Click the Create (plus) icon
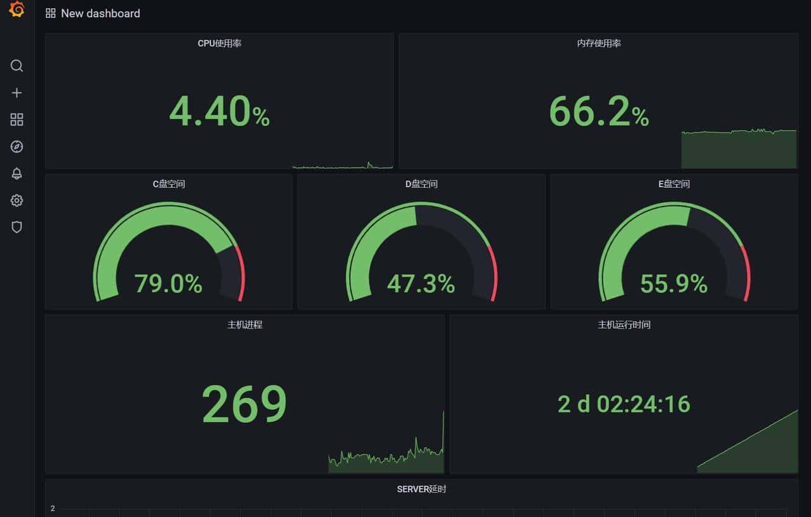 [16, 93]
